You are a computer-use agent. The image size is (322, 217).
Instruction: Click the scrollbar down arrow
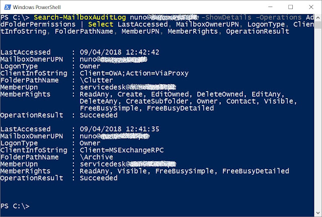tap(318, 213)
